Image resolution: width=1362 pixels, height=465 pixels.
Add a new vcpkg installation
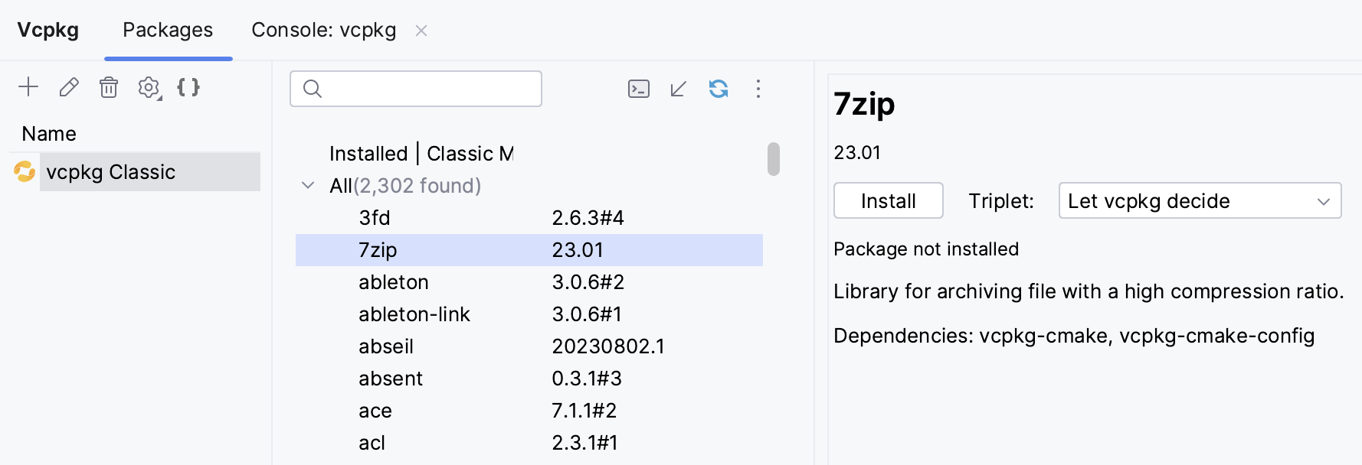tap(28, 87)
